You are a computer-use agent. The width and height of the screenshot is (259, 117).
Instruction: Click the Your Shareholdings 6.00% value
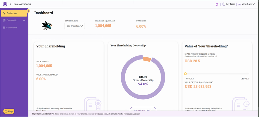[x=41, y=79]
